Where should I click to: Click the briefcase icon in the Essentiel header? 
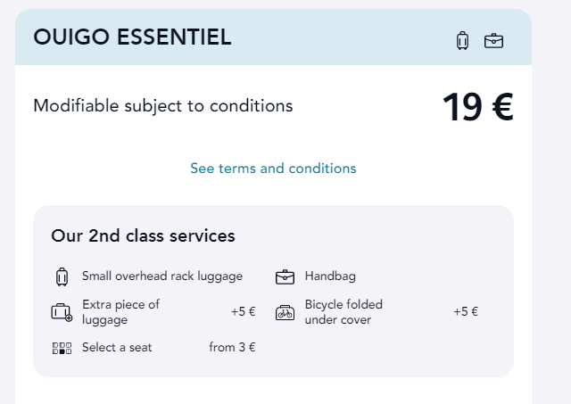(493, 41)
